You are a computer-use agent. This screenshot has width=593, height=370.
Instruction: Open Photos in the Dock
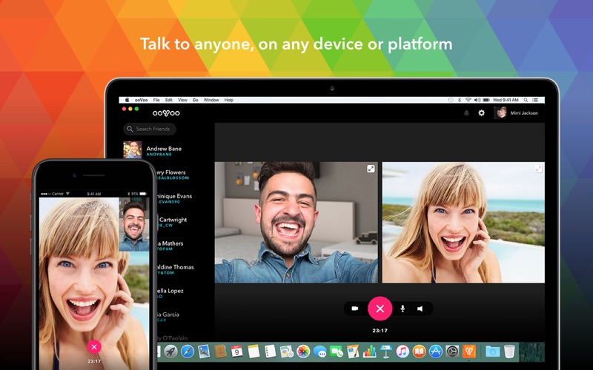(303, 351)
